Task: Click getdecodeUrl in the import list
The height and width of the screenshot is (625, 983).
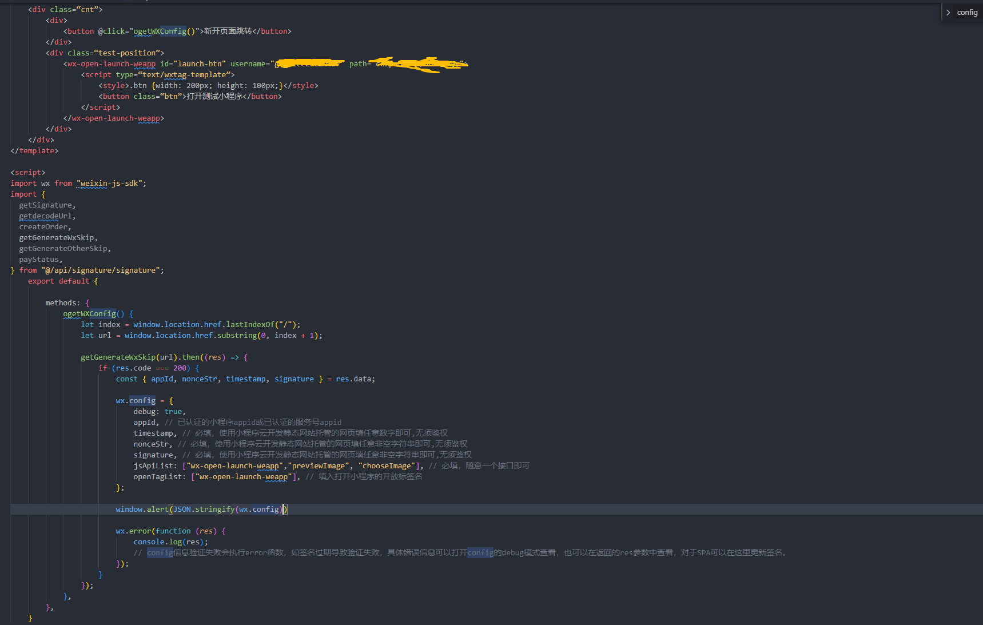Action: tap(46, 216)
